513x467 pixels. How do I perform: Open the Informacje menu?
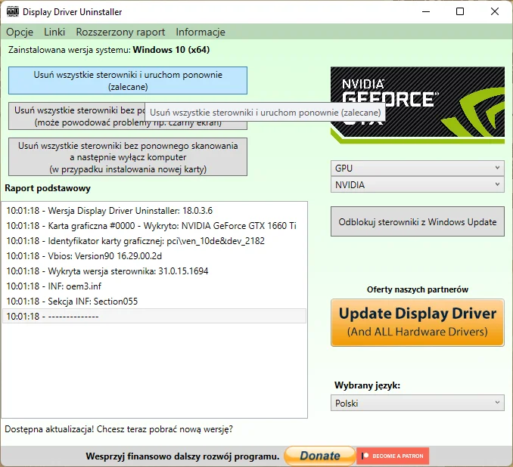(x=201, y=32)
